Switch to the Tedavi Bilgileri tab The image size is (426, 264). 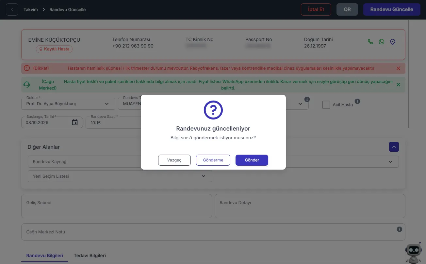(x=90, y=256)
